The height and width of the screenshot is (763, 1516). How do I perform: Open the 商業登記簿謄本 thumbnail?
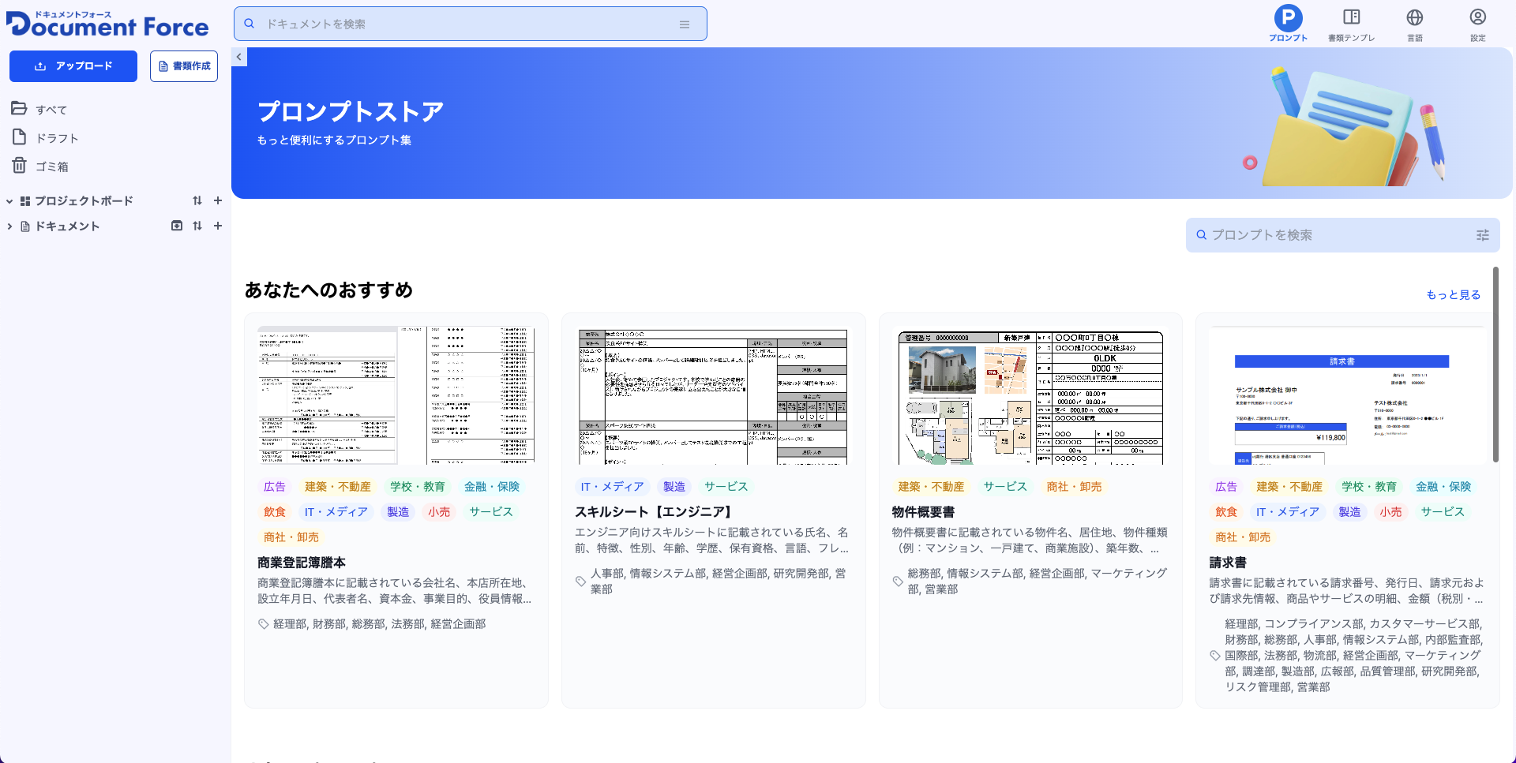click(x=396, y=395)
